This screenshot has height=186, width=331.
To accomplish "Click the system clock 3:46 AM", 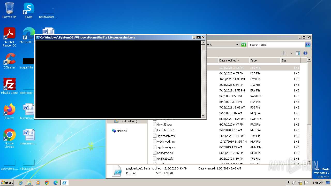I will coord(318,183).
